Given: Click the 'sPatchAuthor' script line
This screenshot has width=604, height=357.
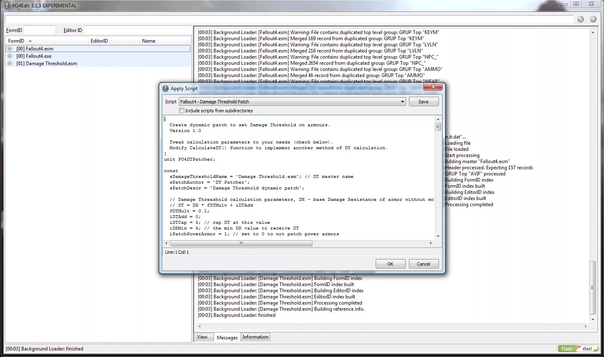Looking at the screenshot, I should point(209,182).
